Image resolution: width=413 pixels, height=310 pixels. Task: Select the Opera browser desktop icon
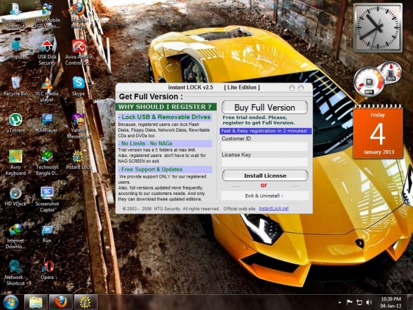[x=47, y=267]
